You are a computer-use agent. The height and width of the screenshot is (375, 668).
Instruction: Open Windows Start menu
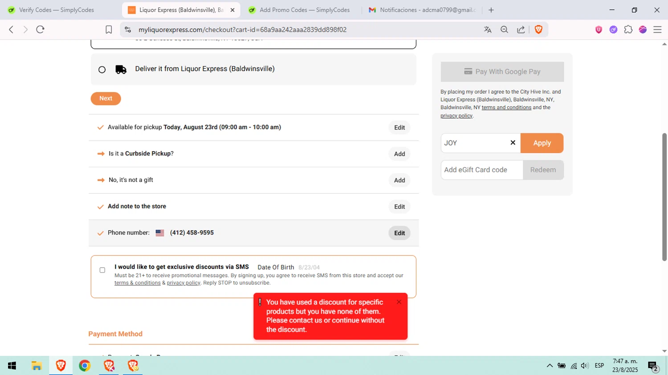click(12, 366)
